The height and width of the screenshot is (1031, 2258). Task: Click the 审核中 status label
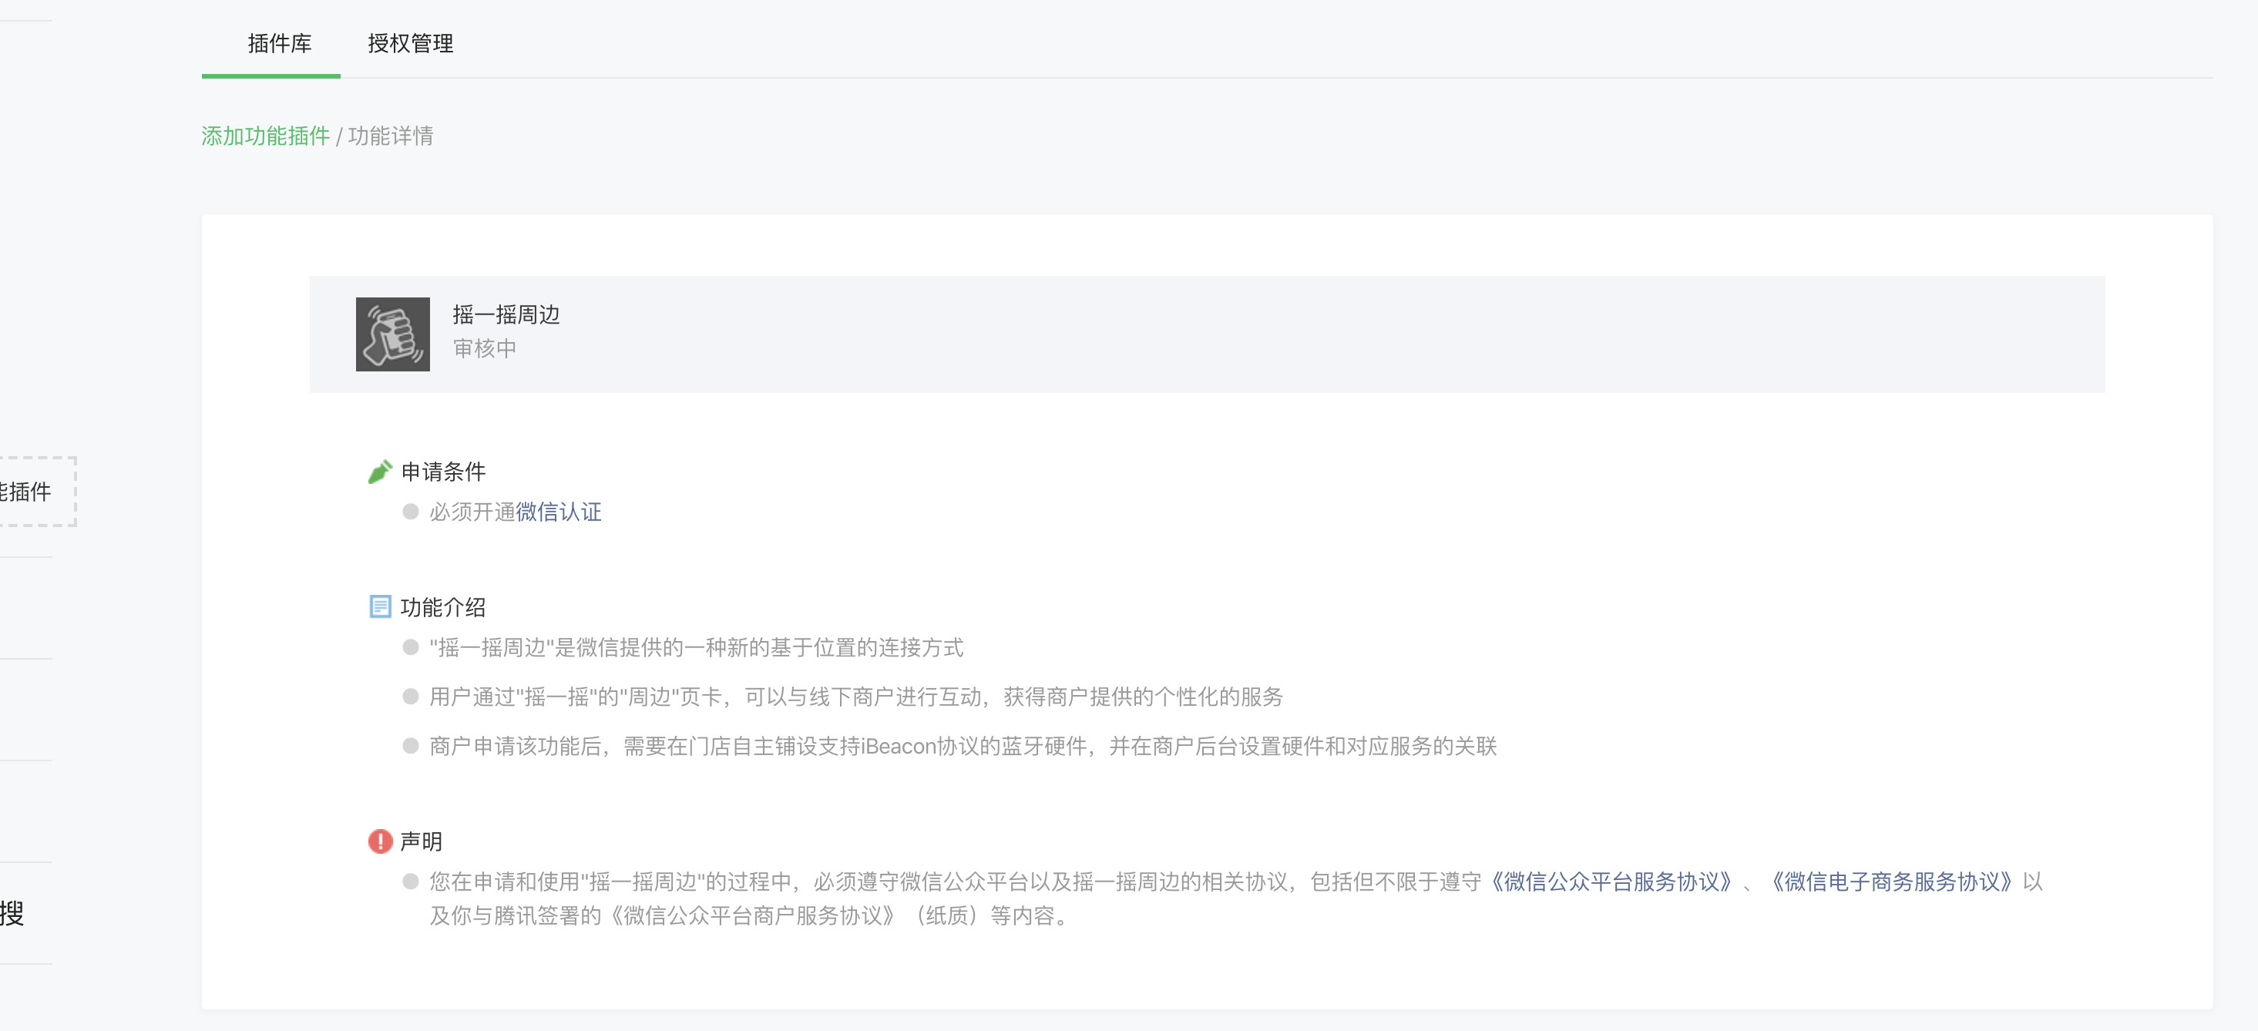point(484,348)
